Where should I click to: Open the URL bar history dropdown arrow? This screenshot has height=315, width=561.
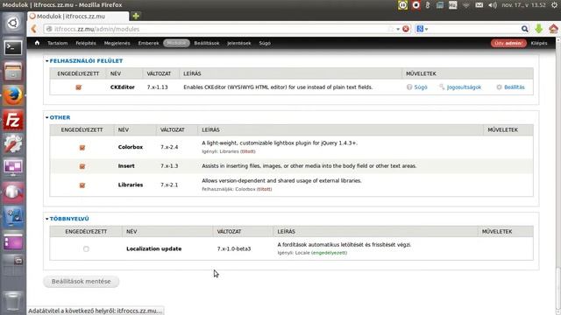(x=398, y=29)
